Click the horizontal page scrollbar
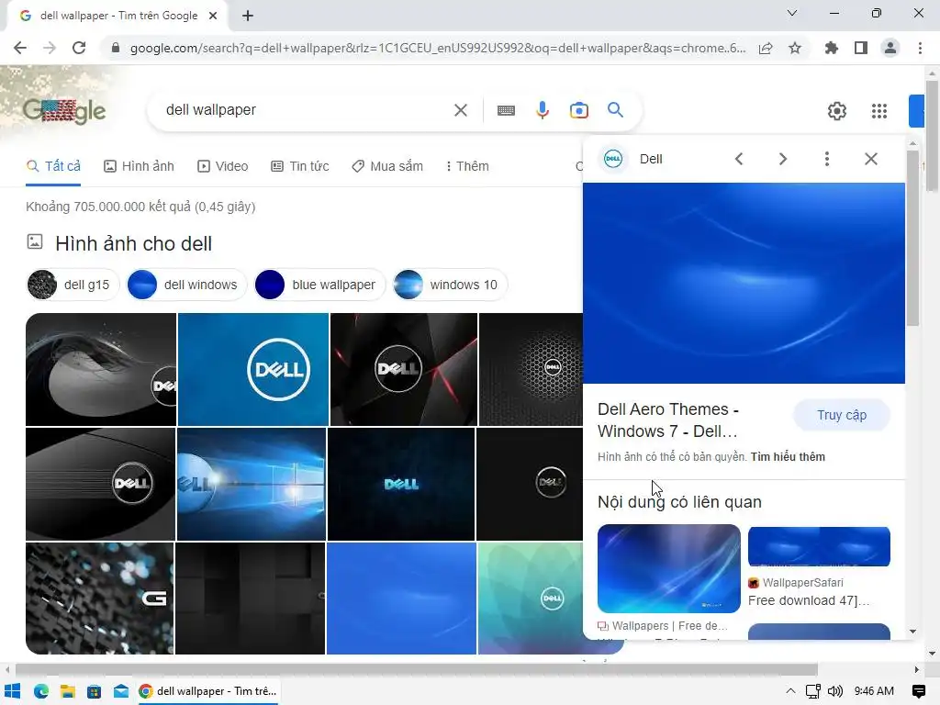Screen dimensions: 940x705 click(x=417, y=669)
